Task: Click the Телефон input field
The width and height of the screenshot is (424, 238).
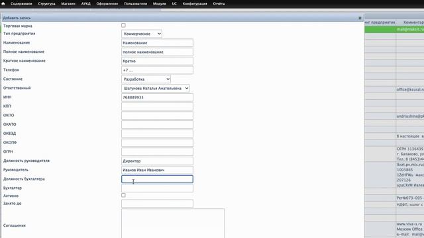Action: click(x=157, y=70)
